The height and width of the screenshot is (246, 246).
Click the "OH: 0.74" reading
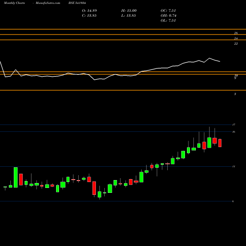(x=168, y=16)
